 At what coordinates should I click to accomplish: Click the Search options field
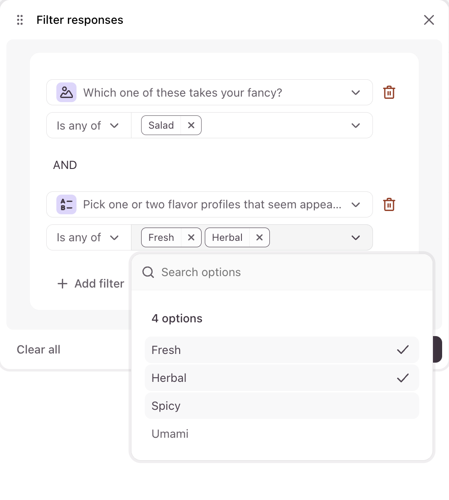click(289, 272)
